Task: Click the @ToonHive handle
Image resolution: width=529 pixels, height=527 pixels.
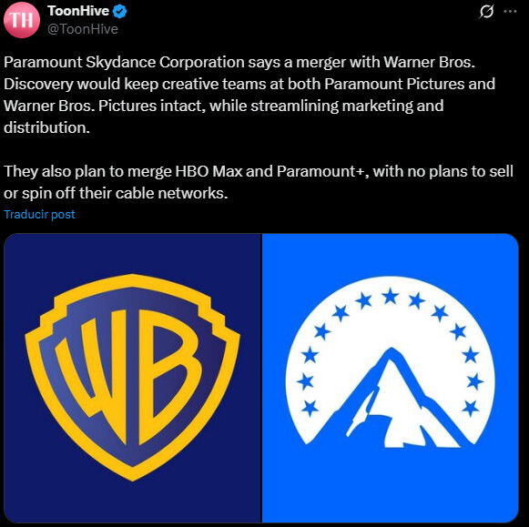Action: click(x=83, y=29)
